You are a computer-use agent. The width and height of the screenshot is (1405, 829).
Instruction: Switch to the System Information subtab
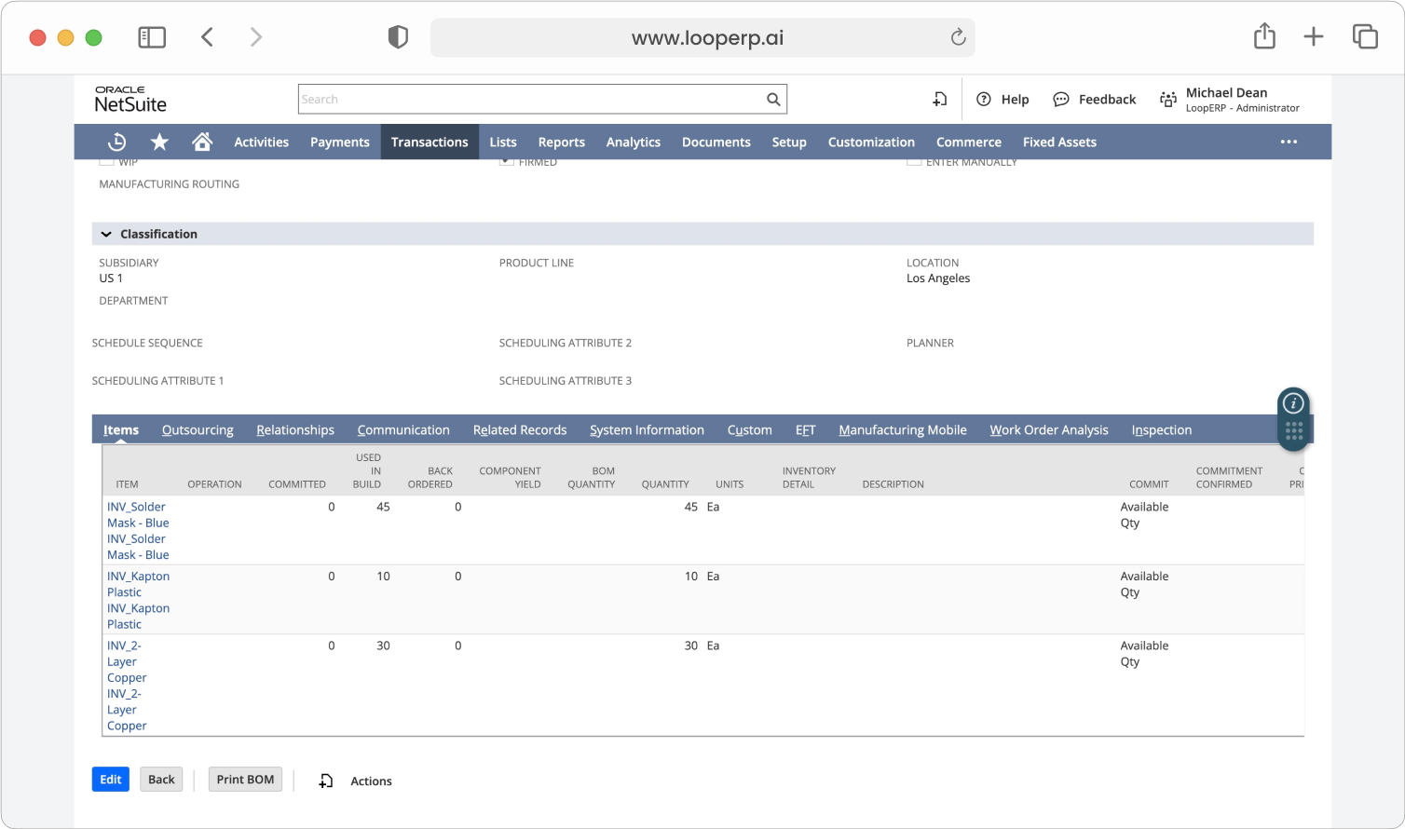647,429
